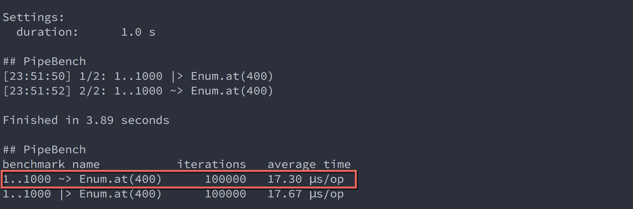
Task: Click the "1/2:" progress indicator
Action: [93, 76]
